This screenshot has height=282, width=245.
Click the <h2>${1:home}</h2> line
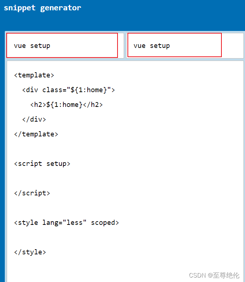pos(66,105)
